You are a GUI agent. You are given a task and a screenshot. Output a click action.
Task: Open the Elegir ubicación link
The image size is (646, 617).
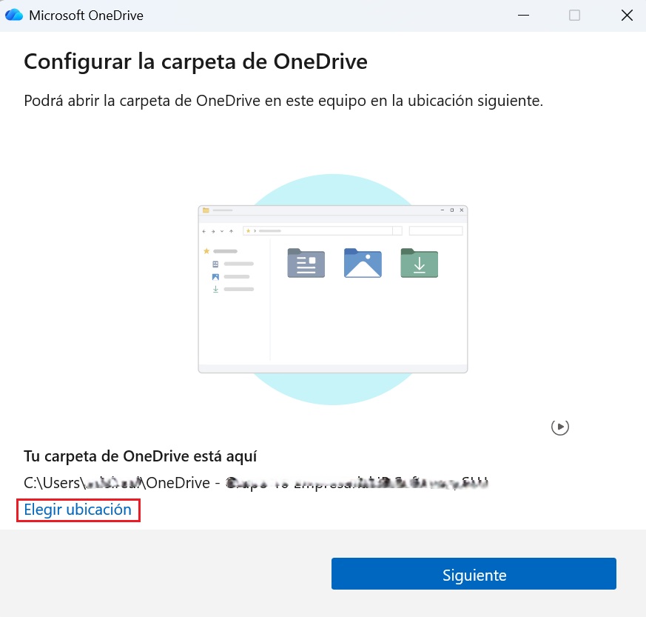(78, 510)
